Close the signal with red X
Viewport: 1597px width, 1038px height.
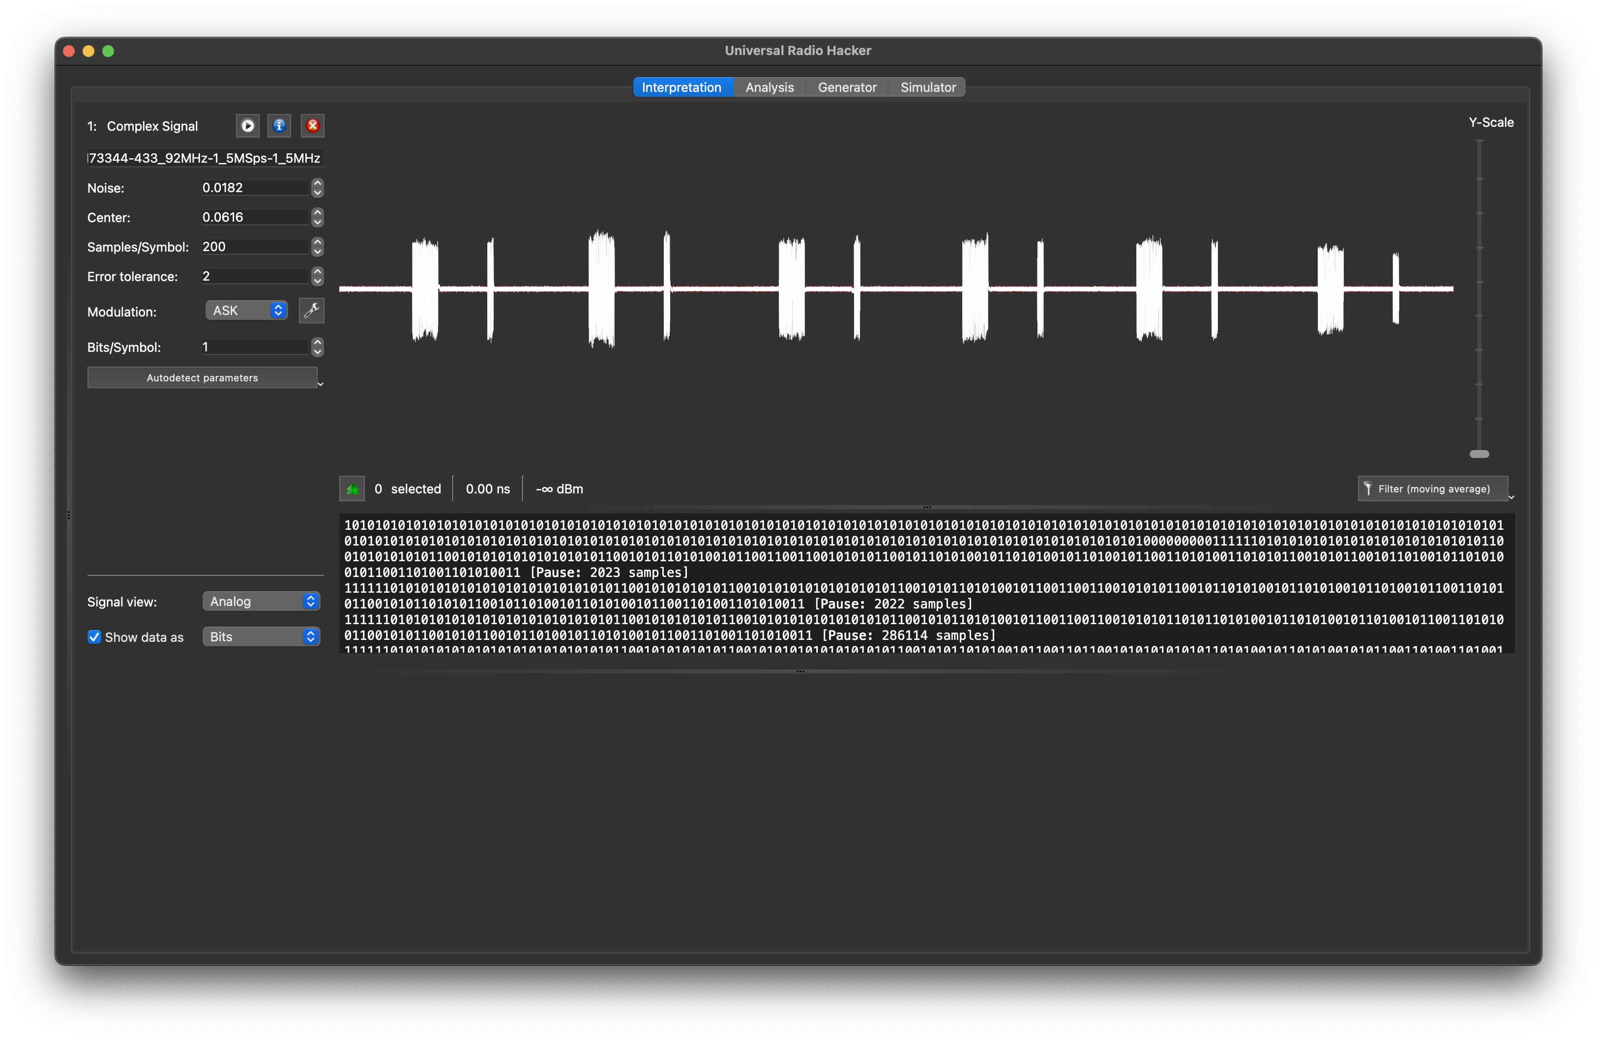(x=312, y=125)
